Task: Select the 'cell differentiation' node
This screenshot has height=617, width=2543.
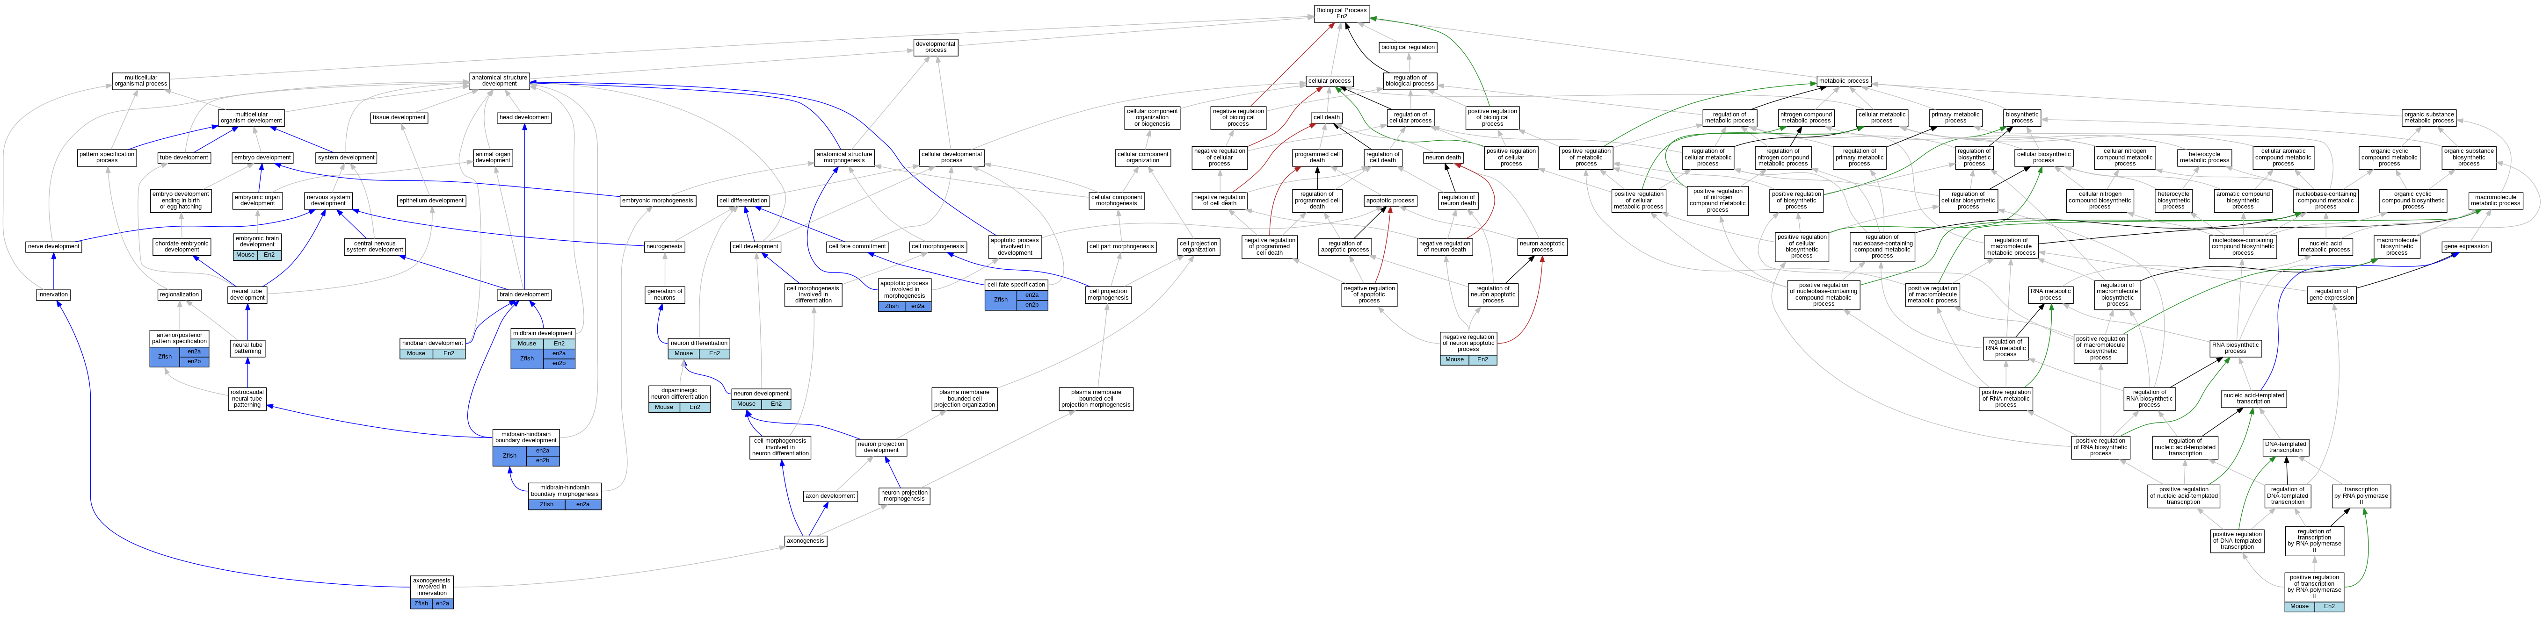Action: coord(743,200)
